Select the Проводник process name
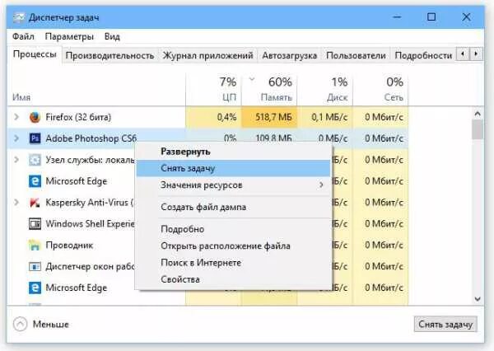The image size is (494, 351). point(69,245)
